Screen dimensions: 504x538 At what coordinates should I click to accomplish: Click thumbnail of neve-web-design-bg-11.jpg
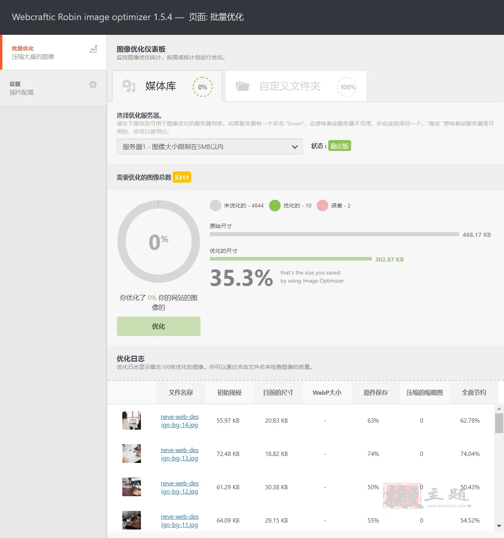(x=132, y=520)
